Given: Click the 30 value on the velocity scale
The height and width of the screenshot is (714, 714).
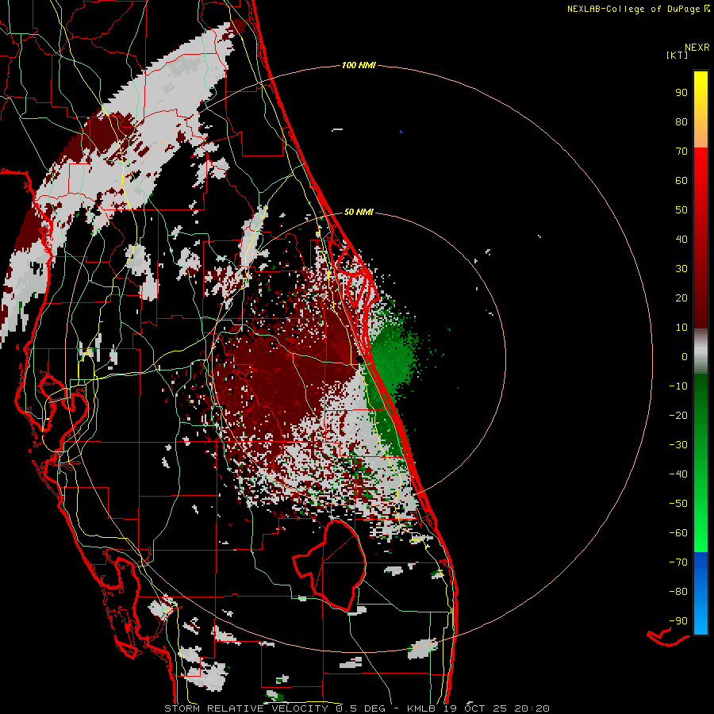Looking at the screenshot, I should pos(681,269).
